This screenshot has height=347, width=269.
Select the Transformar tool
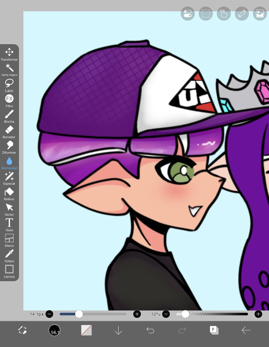click(x=9, y=54)
